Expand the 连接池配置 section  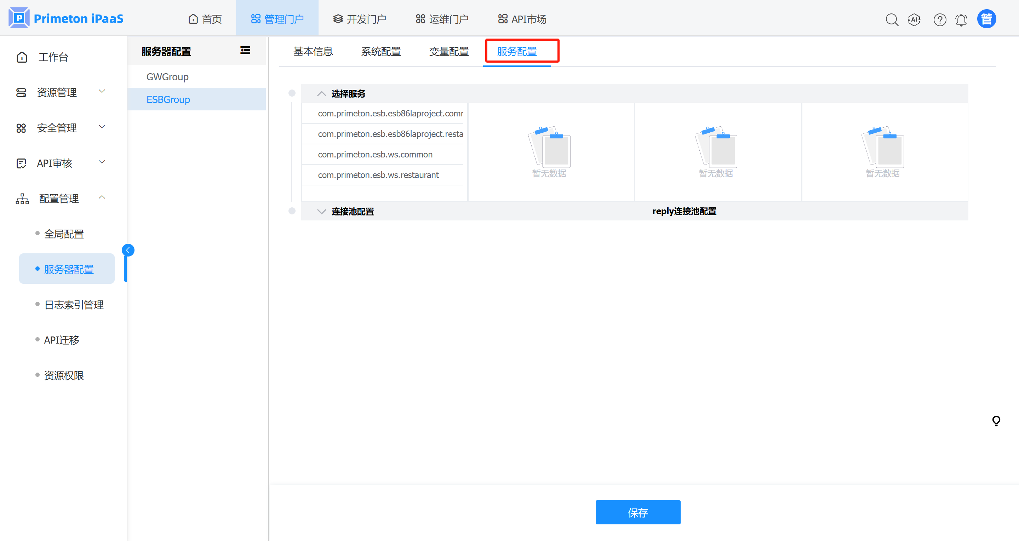point(321,212)
